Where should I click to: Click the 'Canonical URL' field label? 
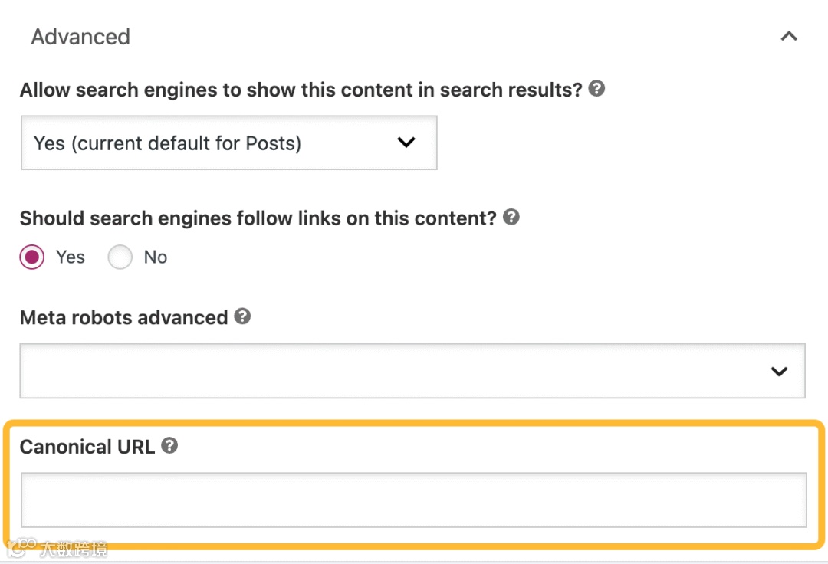pyautogui.click(x=87, y=447)
